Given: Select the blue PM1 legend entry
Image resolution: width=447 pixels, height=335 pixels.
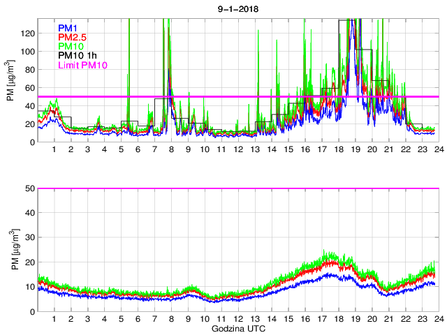Looking at the screenshot, I should coord(68,28).
